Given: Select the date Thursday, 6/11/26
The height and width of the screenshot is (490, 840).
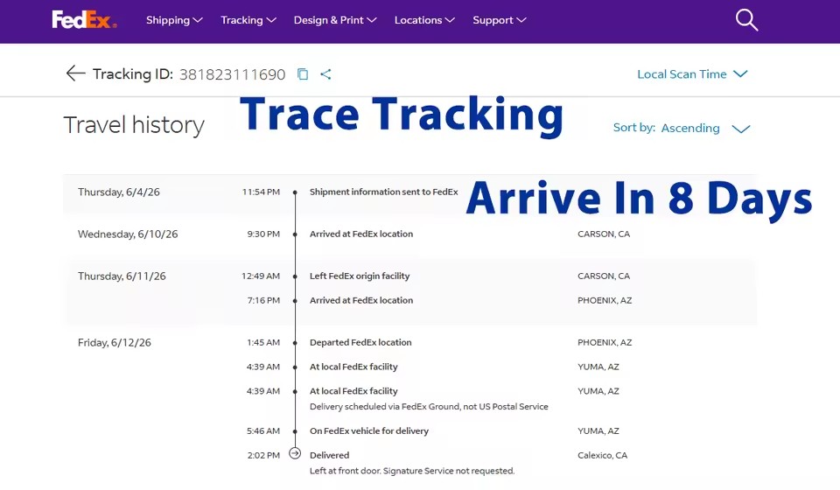Looking at the screenshot, I should coord(122,276).
